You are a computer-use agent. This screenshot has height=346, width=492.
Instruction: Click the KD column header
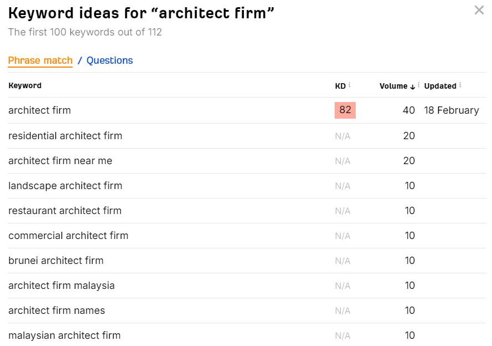pos(340,86)
